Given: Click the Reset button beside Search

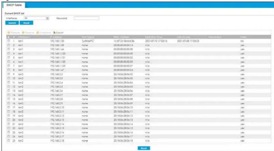Looking at the screenshot, I should coord(26,23).
